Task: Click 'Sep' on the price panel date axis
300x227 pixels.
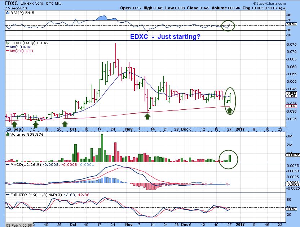Action: click(17, 129)
